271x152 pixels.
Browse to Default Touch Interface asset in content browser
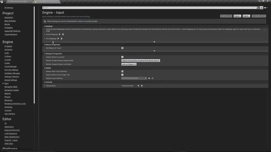pos(152,78)
